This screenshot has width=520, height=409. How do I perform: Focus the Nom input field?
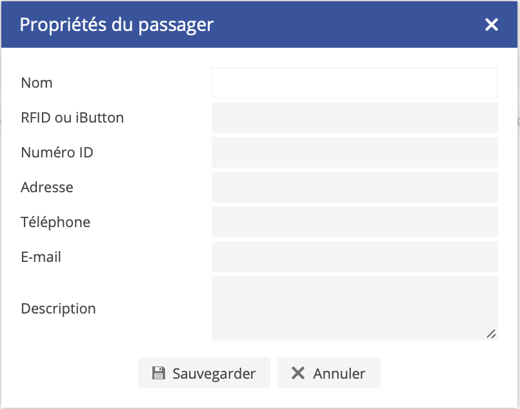click(x=354, y=83)
